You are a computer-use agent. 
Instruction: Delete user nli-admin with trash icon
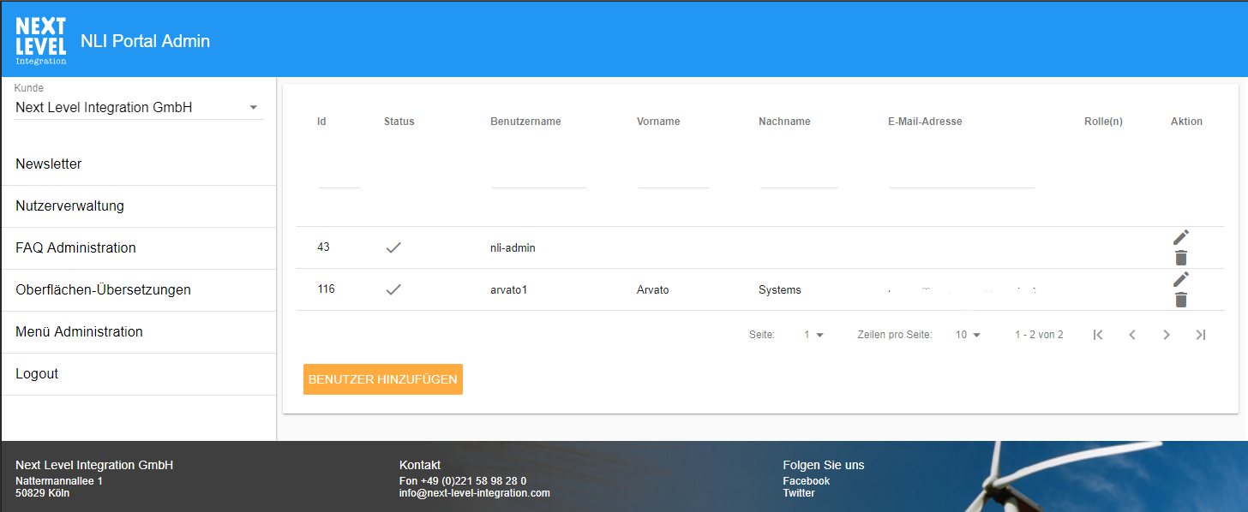pos(1181,258)
